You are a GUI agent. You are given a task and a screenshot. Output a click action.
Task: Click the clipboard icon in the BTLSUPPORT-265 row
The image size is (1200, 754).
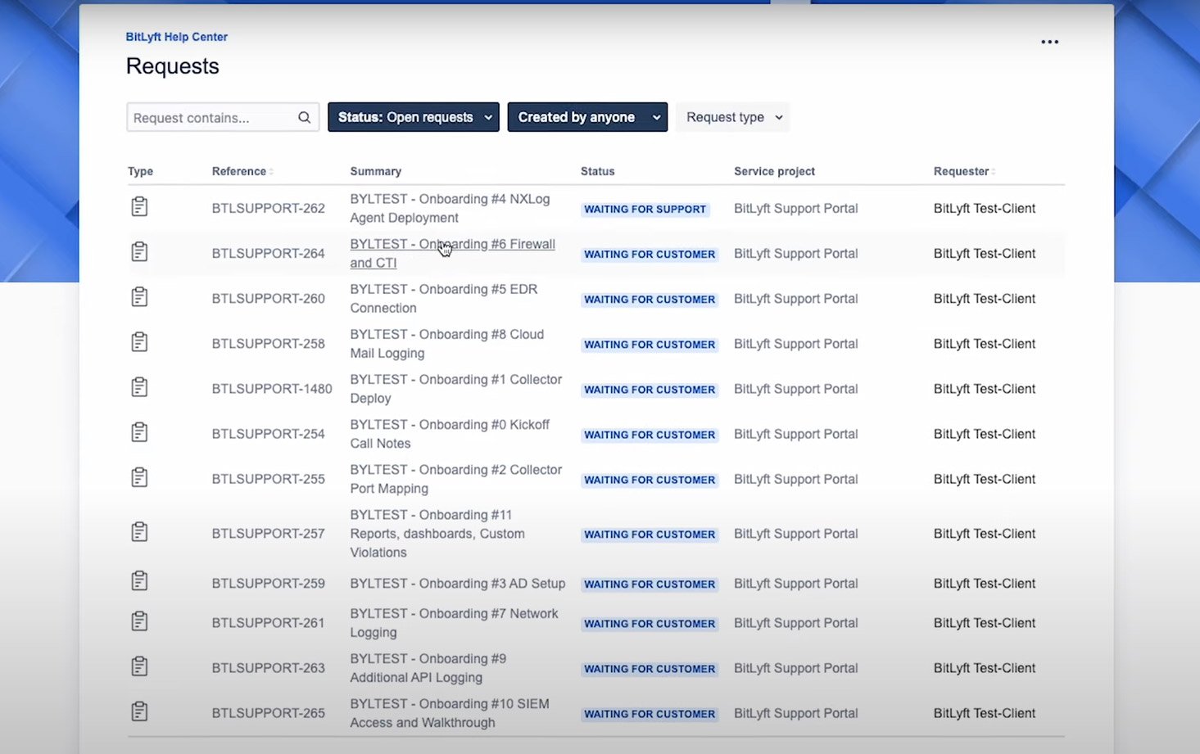[x=139, y=711]
